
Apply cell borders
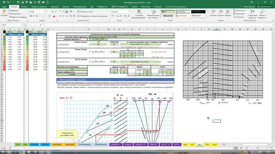(43, 16)
